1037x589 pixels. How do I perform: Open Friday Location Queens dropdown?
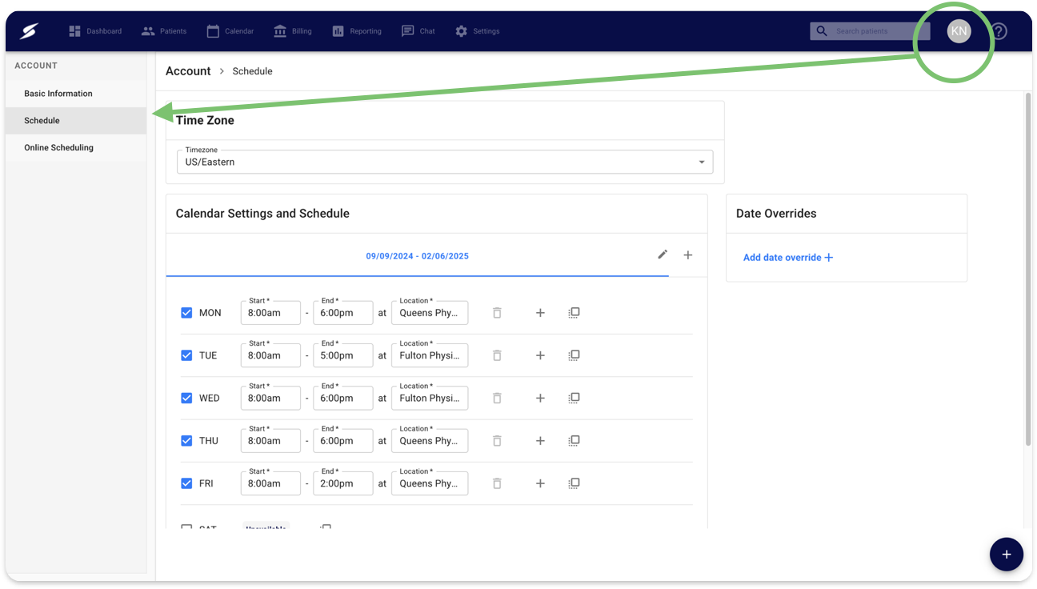[430, 483]
